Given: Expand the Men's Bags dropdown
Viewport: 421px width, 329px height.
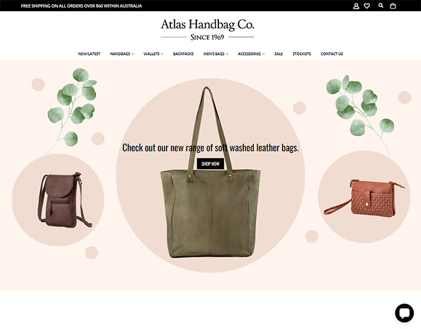Looking at the screenshot, I should [x=216, y=54].
